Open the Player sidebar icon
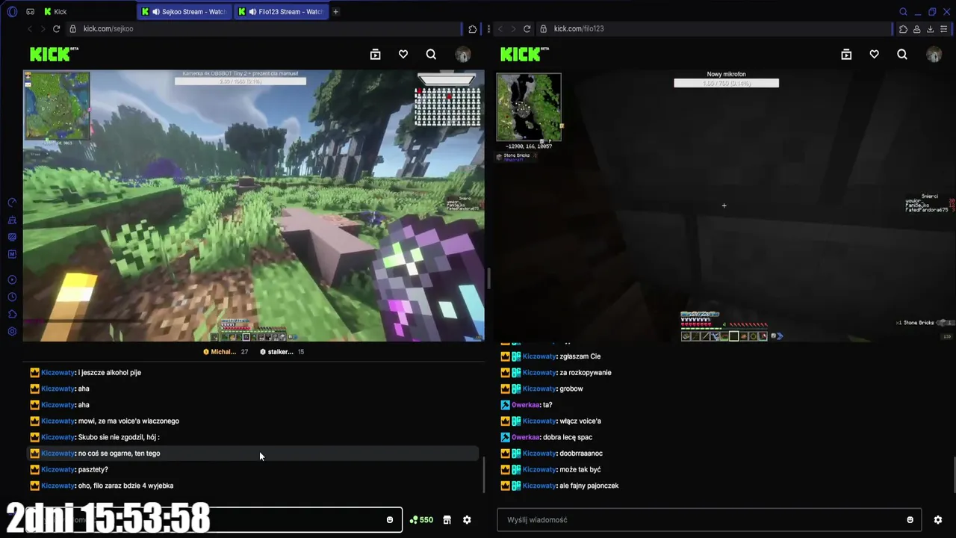This screenshot has width=956, height=538. coord(12,279)
